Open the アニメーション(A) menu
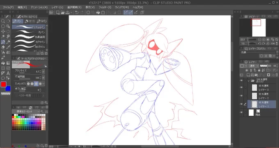Screen dimensions: 279x148 (39, 7)
